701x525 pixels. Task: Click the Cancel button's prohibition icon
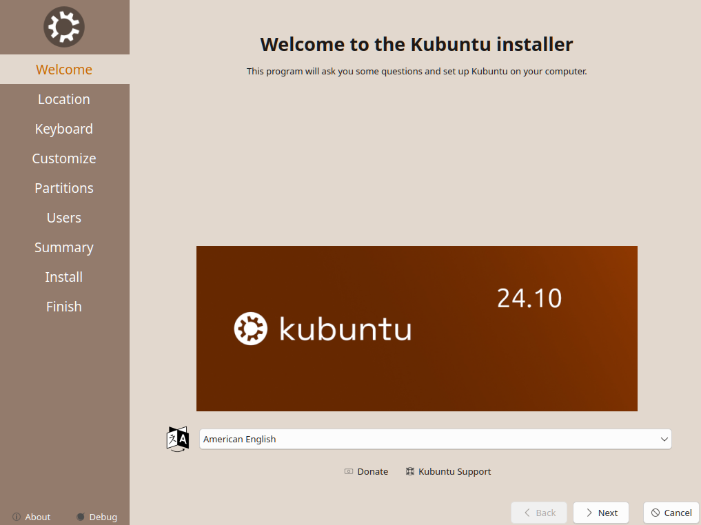(656, 513)
